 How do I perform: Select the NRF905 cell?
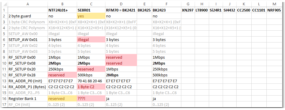point(274,10)
